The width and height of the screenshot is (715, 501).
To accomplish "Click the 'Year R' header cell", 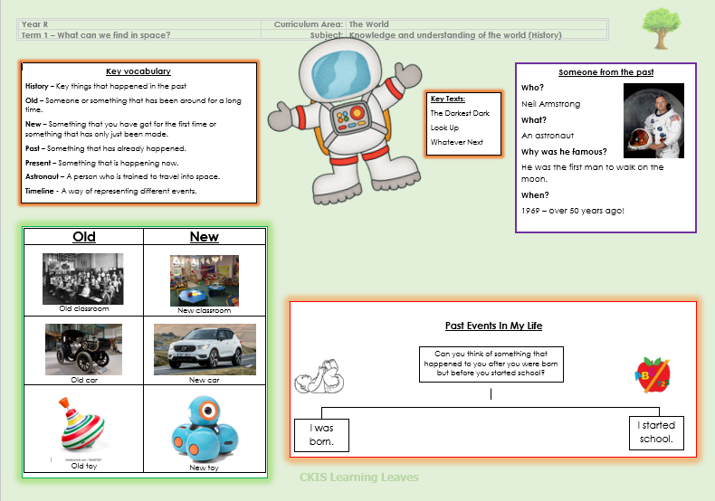I will coord(139,24).
